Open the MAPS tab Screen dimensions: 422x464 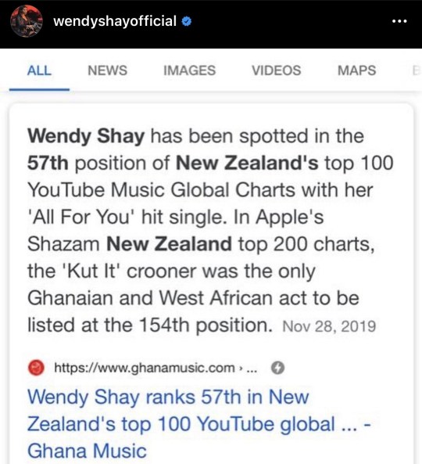[x=356, y=70]
